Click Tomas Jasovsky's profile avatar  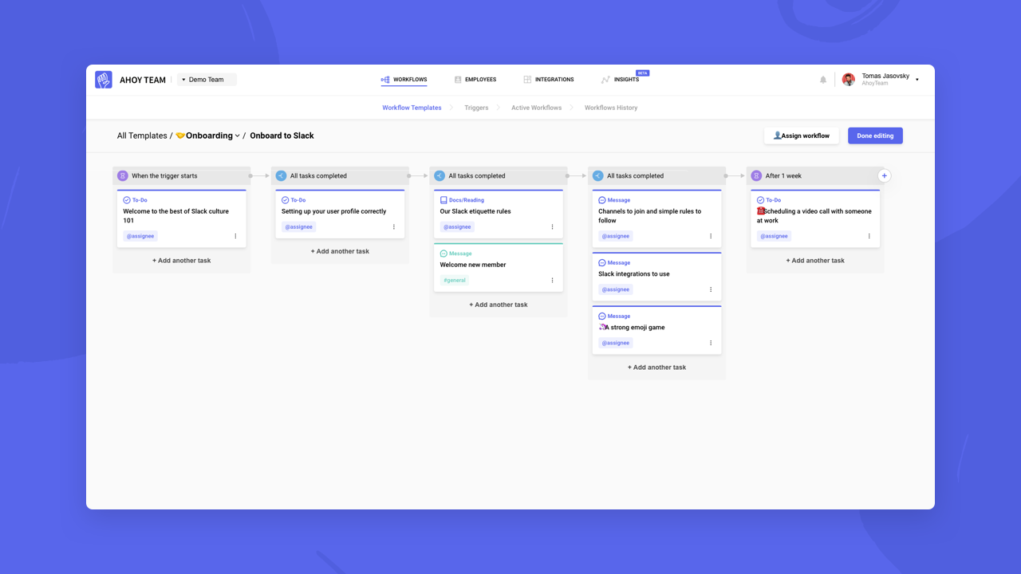[x=849, y=80]
